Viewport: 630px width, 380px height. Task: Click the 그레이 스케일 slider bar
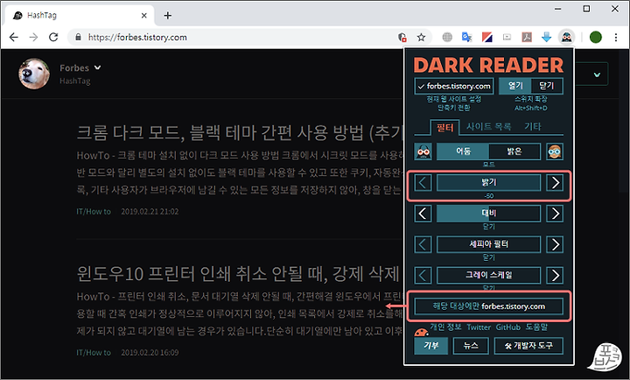point(488,276)
